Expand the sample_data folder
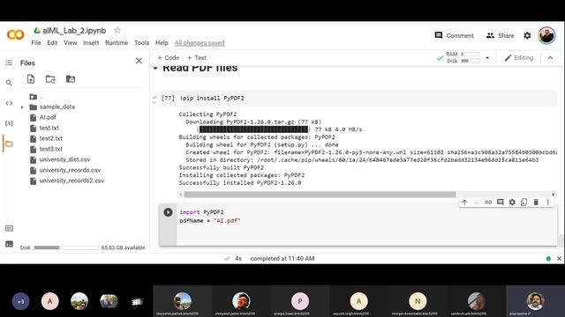 point(22,107)
